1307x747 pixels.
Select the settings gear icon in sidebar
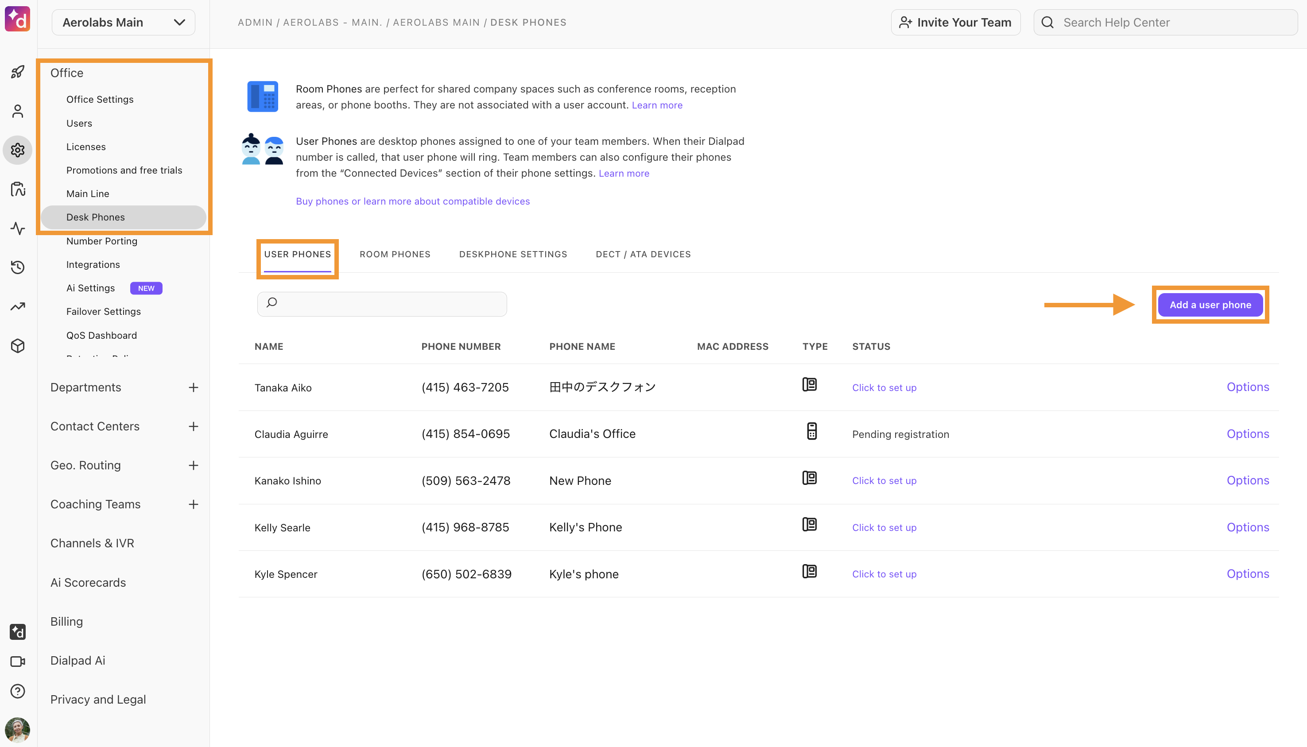[17, 150]
